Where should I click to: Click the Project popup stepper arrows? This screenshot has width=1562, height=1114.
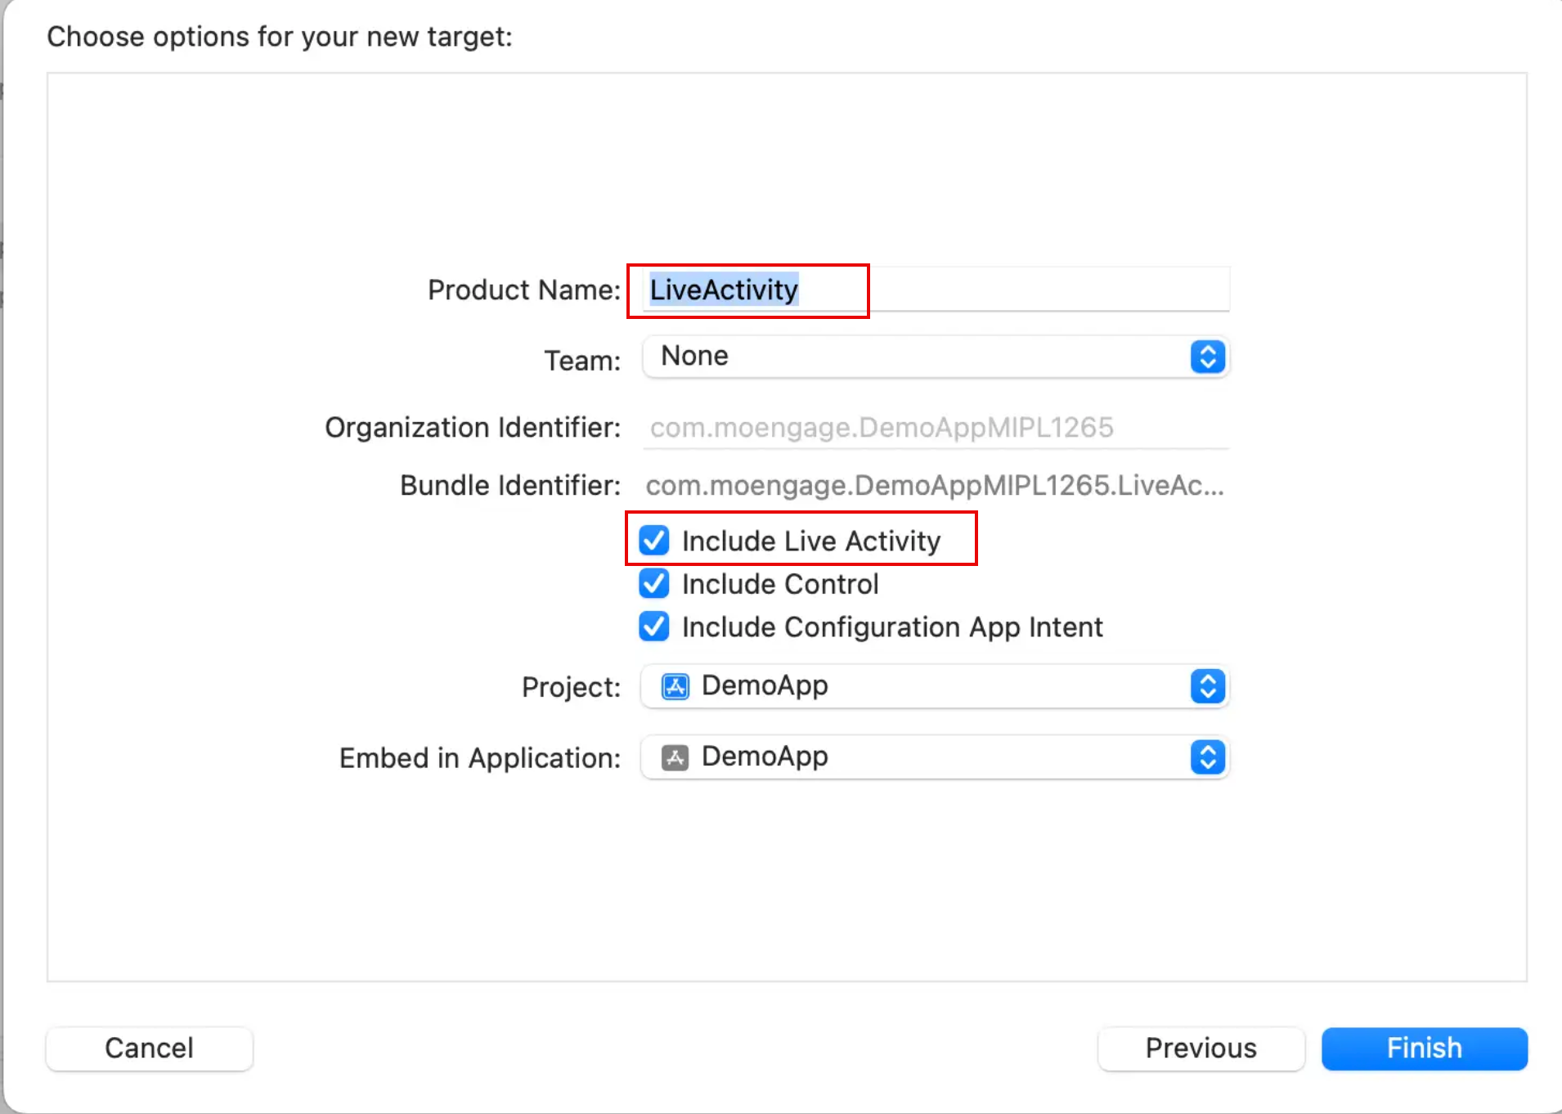(1207, 686)
